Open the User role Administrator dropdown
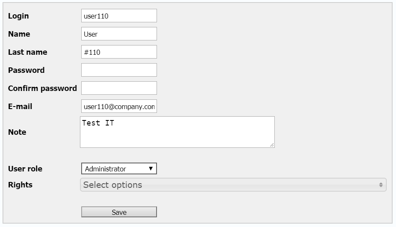396x227 pixels. (119, 169)
